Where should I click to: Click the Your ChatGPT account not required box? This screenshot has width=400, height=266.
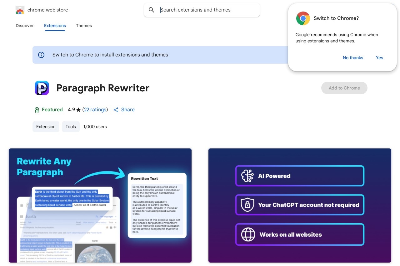point(300,205)
